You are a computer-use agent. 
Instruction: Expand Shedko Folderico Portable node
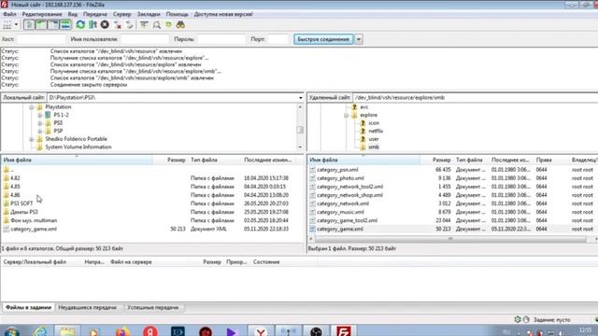tap(32, 139)
